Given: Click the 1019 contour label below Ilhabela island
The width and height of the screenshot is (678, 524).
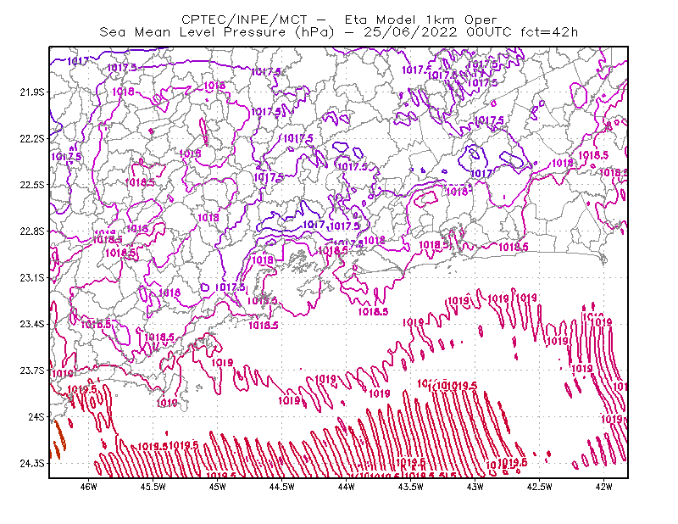Looking at the screenshot, I should pos(167,403).
